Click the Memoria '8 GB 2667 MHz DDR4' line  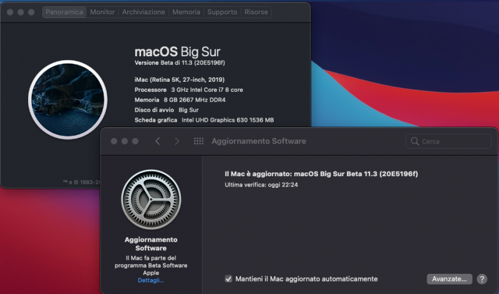[180, 100]
